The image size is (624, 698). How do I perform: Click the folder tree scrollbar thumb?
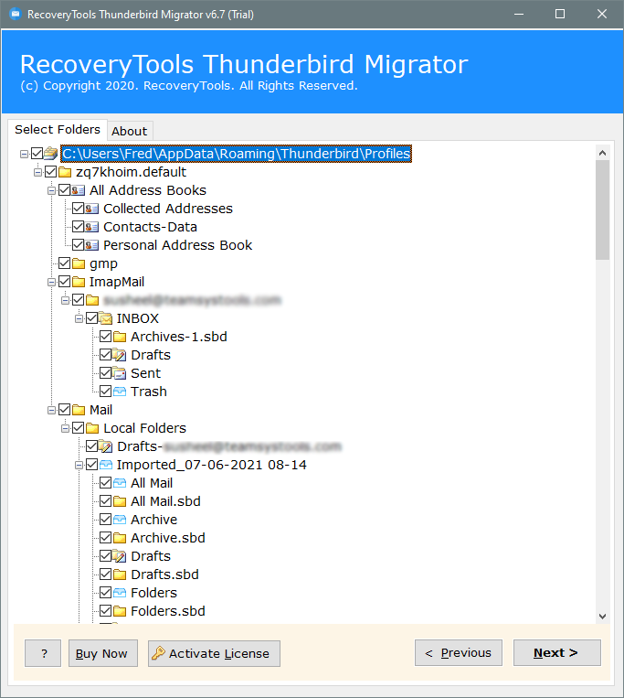point(603,209)
